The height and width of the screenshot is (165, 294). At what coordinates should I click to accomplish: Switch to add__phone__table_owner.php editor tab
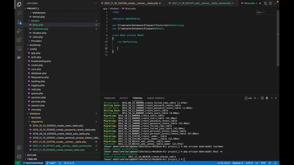(x=201, y=3)
